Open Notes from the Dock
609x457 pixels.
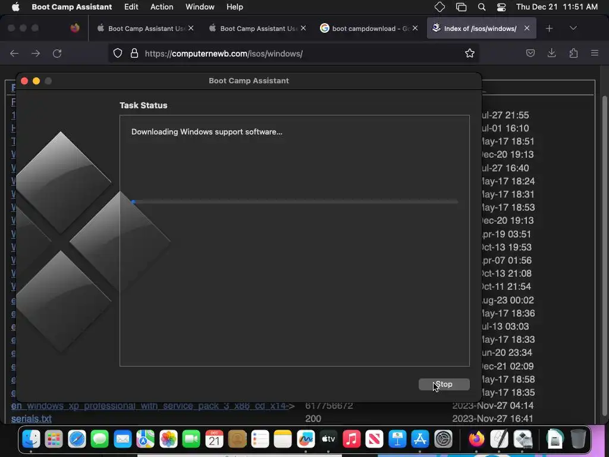[x=282, y=440]
